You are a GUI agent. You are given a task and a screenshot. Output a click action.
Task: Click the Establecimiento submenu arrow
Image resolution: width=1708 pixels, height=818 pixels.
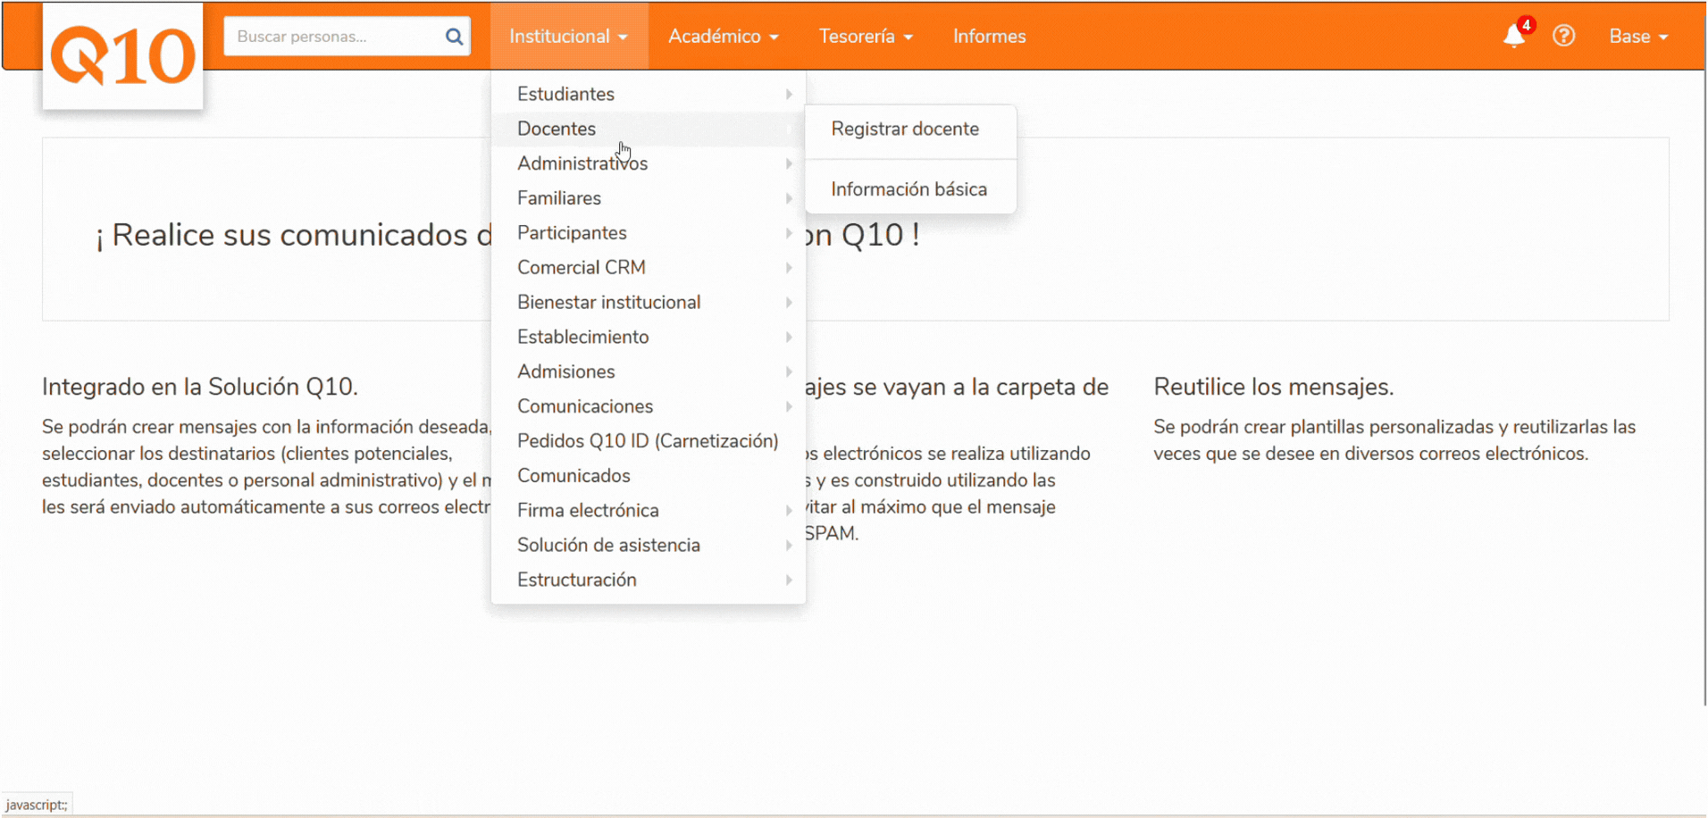[x=789, y=338]
